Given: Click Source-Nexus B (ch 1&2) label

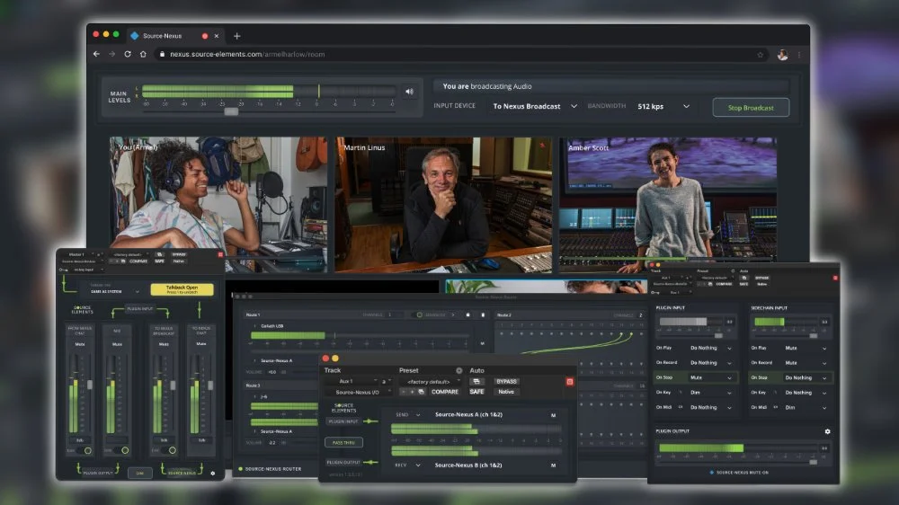Looking at the screenshot, I should coord(467,465).
